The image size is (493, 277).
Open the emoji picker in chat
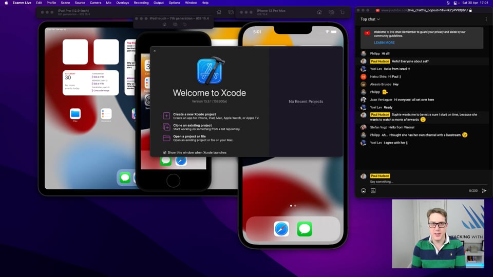pyautogui.click(x=364, y=191)
